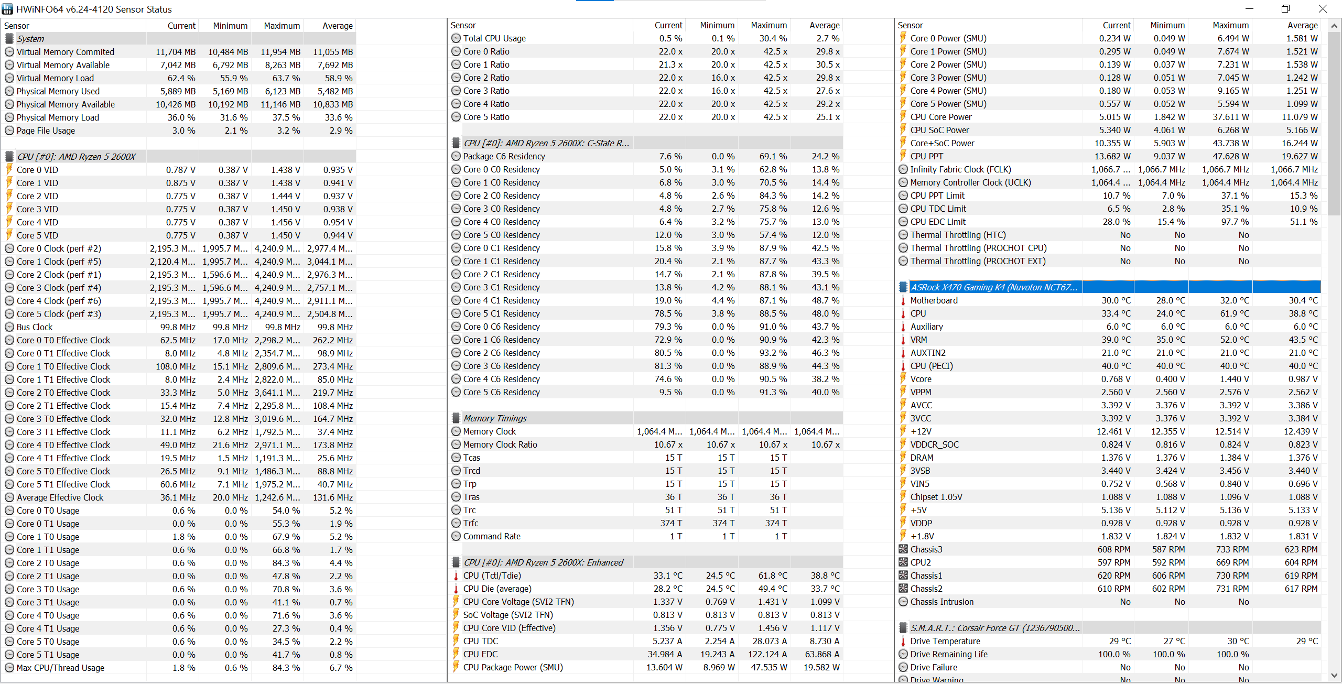Click the clock icon beside Total CPU Usage
1342x684 pixels.
[x=456, y=38]
